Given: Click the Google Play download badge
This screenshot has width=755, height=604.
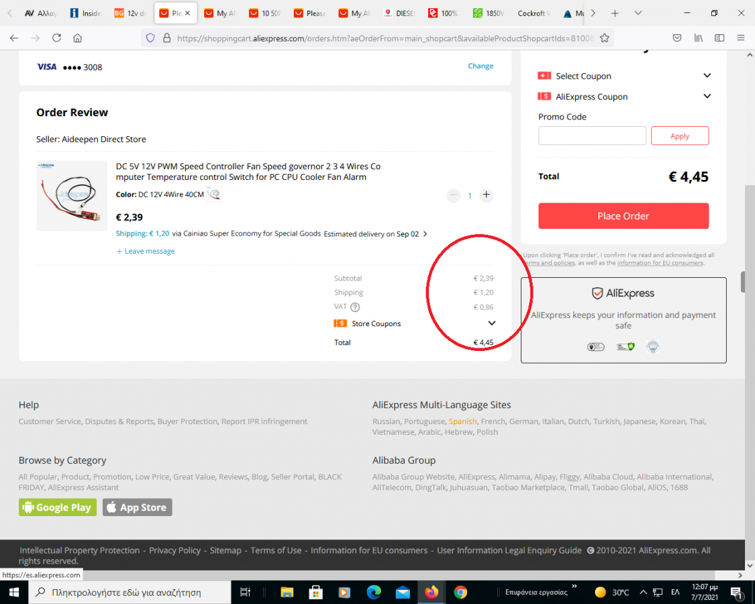Looking at the screenshot, I should (x=58, y=507).
